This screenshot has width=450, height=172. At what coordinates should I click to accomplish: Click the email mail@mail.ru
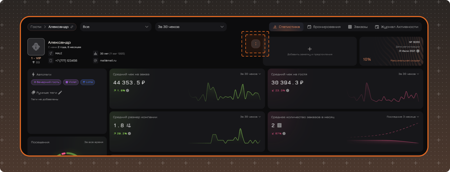pos(108,61)
